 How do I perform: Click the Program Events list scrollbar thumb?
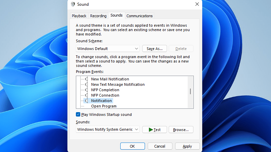click(190, 91)
